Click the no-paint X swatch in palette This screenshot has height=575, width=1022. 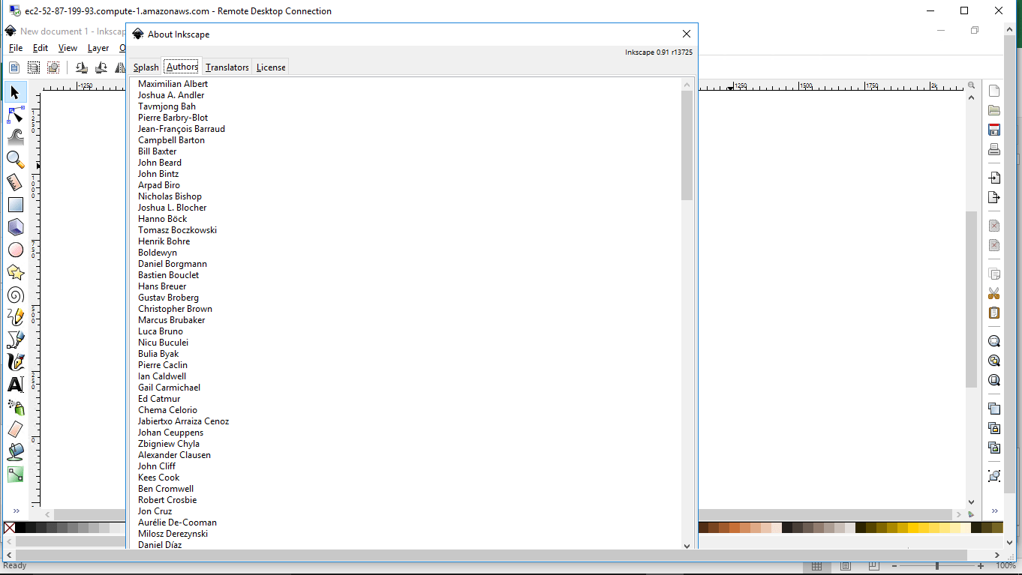pyautogui.click(x=9, y=528)
